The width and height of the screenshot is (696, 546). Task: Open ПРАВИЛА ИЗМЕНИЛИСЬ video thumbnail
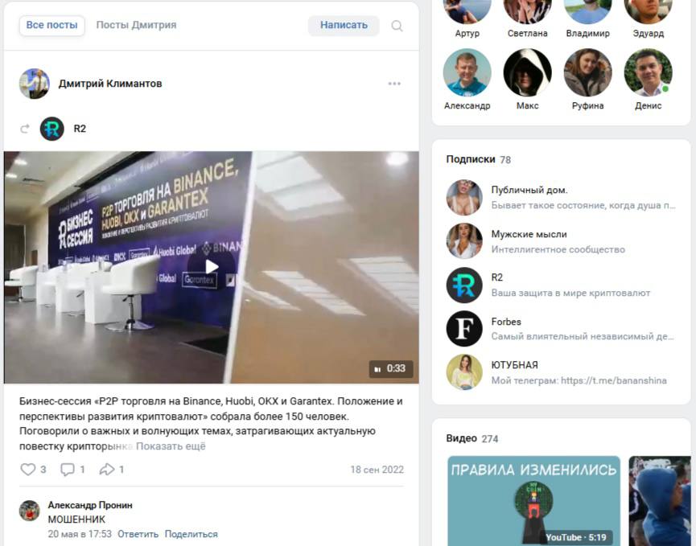[x=533, y=501]
